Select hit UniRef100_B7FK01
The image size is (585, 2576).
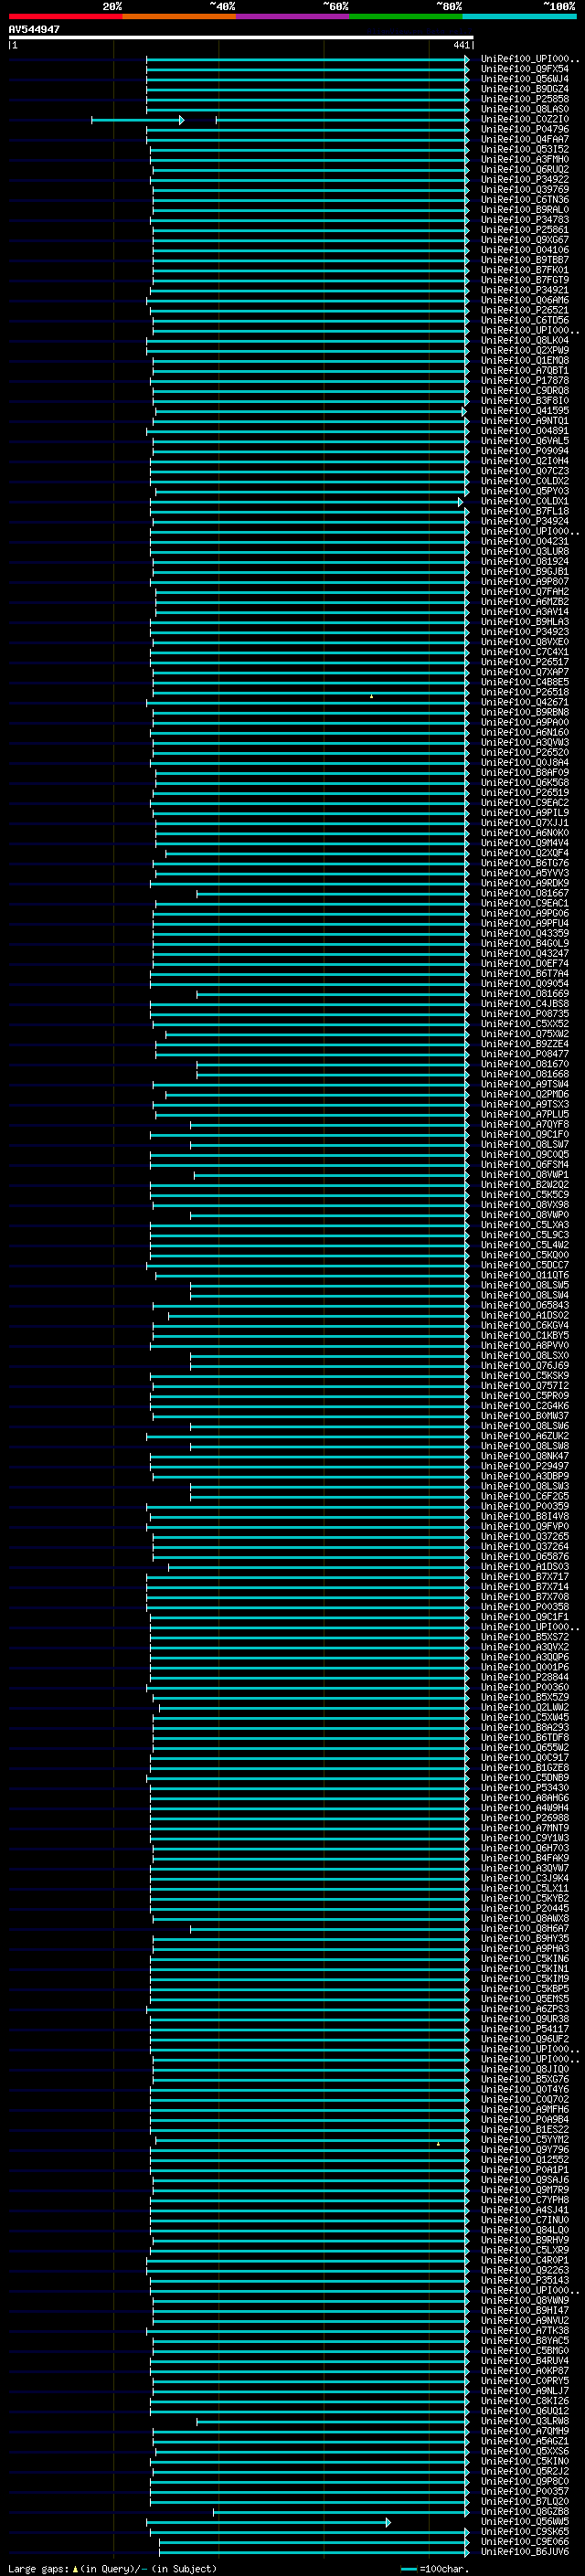tap(525, 270)
